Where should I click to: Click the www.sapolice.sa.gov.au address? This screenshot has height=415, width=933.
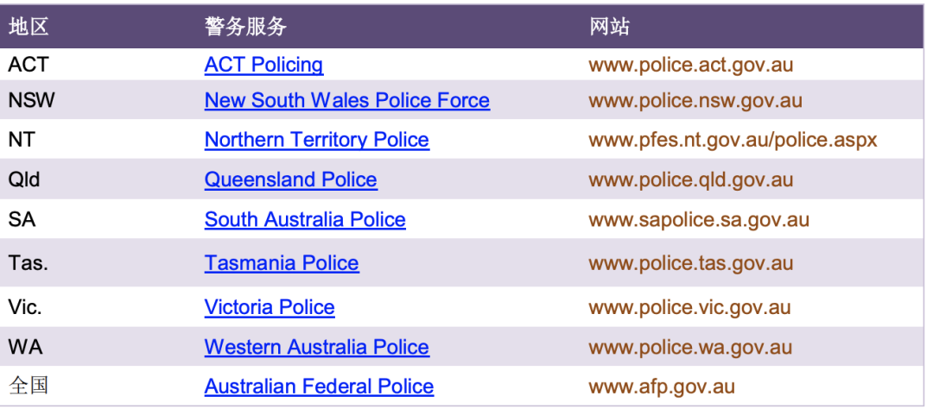coord(699,219)
